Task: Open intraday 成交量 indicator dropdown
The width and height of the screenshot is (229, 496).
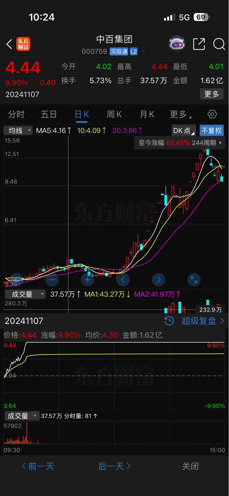Action: (22, 416)
